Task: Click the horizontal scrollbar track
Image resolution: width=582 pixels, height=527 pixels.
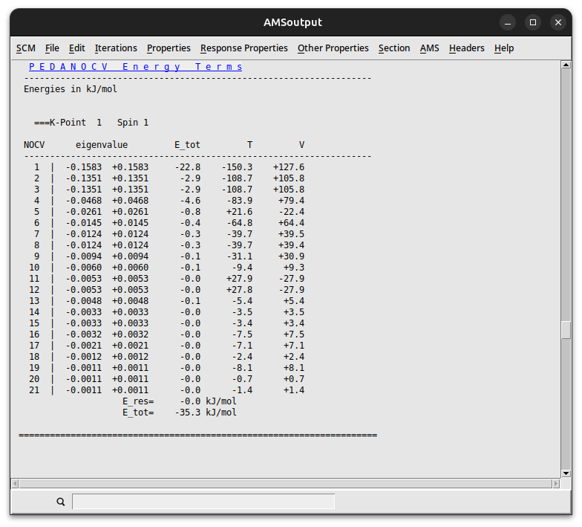Action: (286, 483)
